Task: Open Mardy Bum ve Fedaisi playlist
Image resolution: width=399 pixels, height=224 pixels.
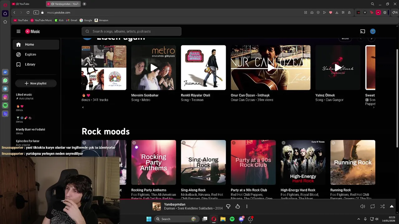Action: (x=36, y=131)
